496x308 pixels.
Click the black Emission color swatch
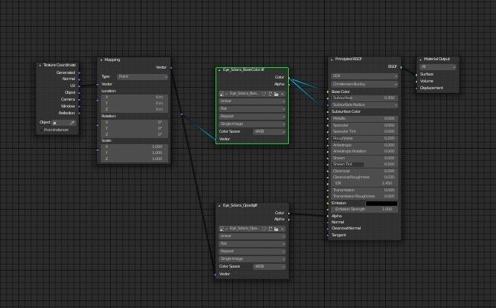tap(381, 204)
